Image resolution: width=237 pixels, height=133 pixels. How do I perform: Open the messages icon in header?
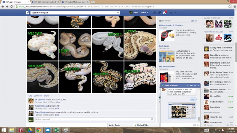point(159,13)
